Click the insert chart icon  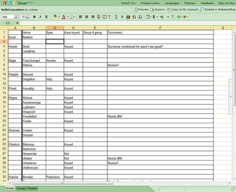point(128,17)
